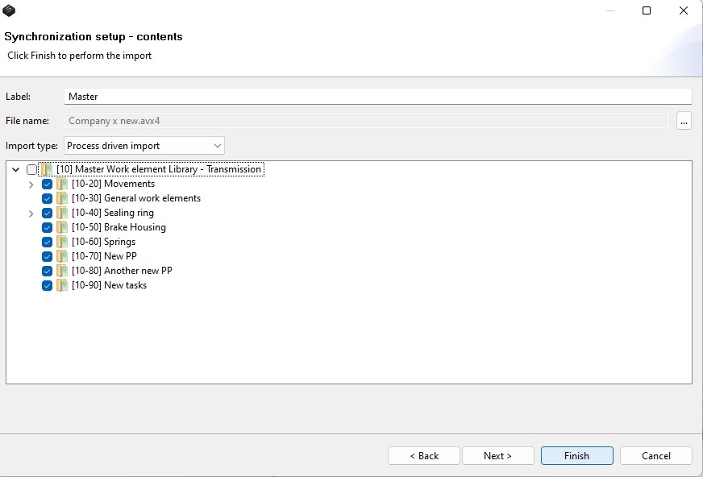This screenshot has width=703, height=477.
Task: Click the Sealing ring folder icon
Action: click(x=62, y=213)
